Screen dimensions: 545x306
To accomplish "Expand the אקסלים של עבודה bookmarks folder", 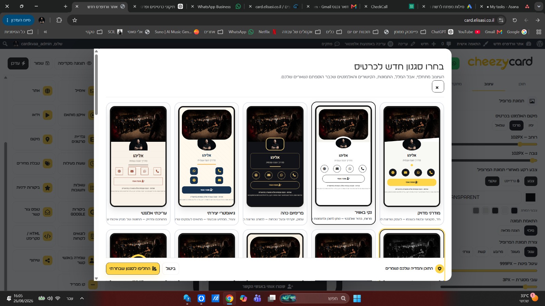I will click(301, 32).
